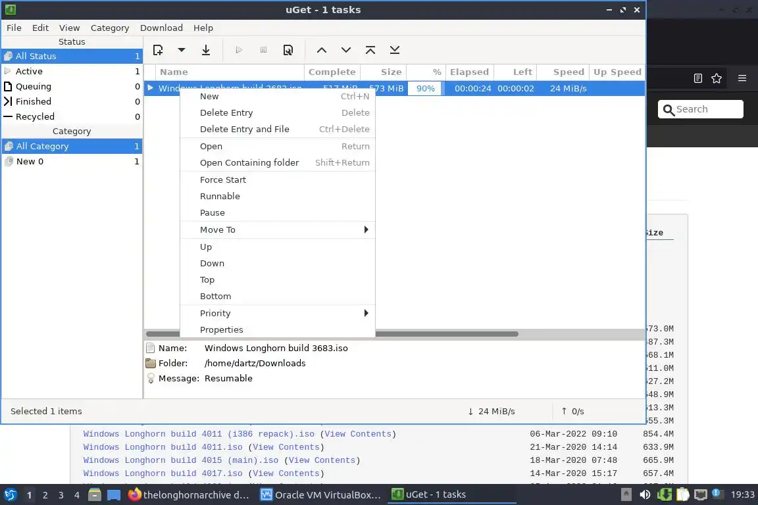Choose Delete Entry in the context menu
The height and width of the screenshot is (505, 758).
coord(278,112)
